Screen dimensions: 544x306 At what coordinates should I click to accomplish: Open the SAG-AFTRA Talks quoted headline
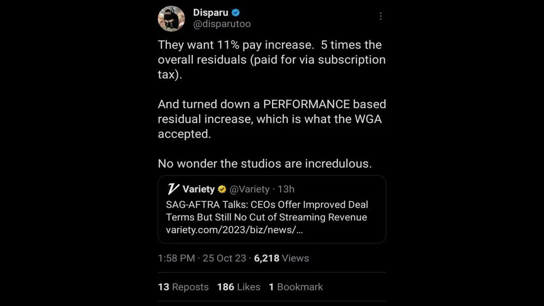point(266,211)
